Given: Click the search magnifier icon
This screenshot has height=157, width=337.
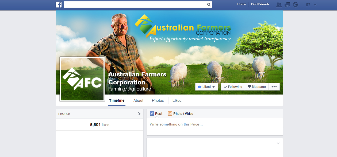Looking at the screenshot, I should 209,5.
